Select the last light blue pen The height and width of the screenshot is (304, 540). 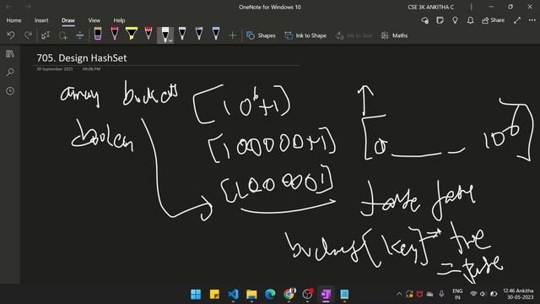pos(216,34)
